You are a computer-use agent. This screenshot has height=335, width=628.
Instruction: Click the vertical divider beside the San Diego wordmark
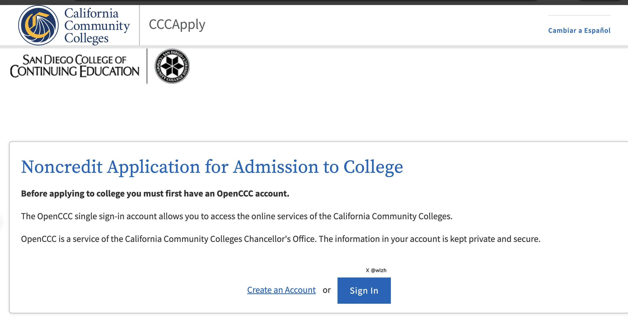click(x=147, y=66)
